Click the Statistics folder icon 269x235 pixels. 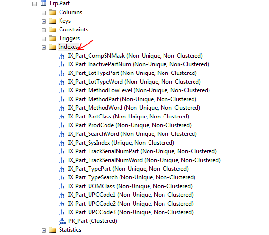[x=53, y=230]
